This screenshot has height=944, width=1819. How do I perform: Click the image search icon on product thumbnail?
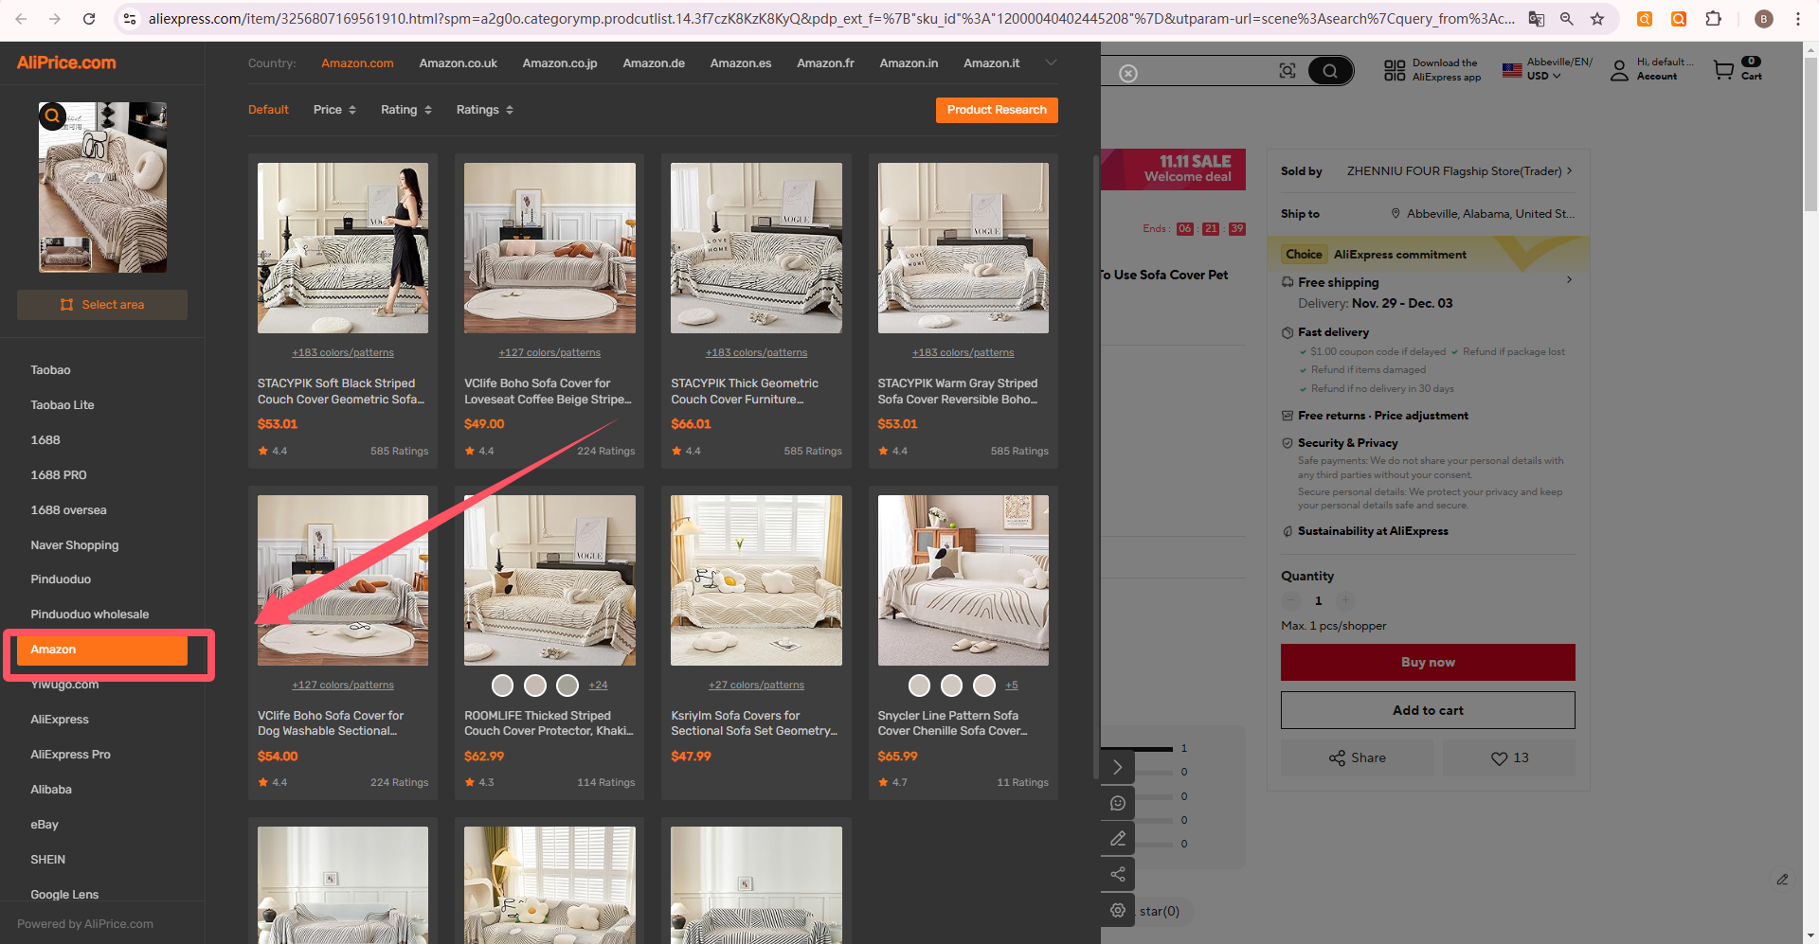(52, 116)
